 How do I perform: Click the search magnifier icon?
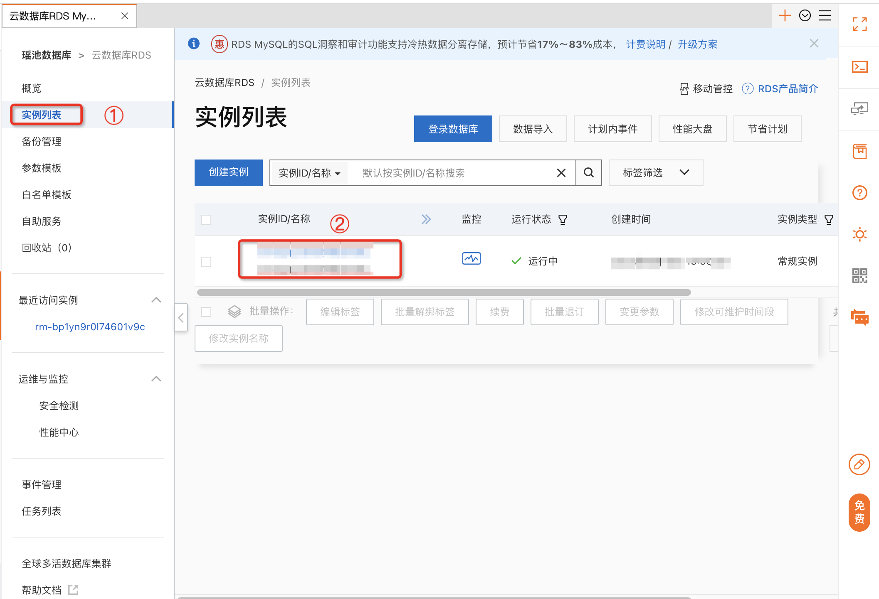click(x=588, y=173)
